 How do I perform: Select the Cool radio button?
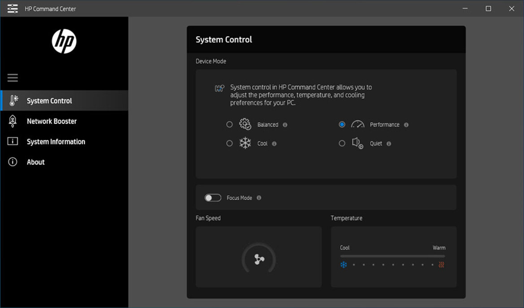point(229,143)
